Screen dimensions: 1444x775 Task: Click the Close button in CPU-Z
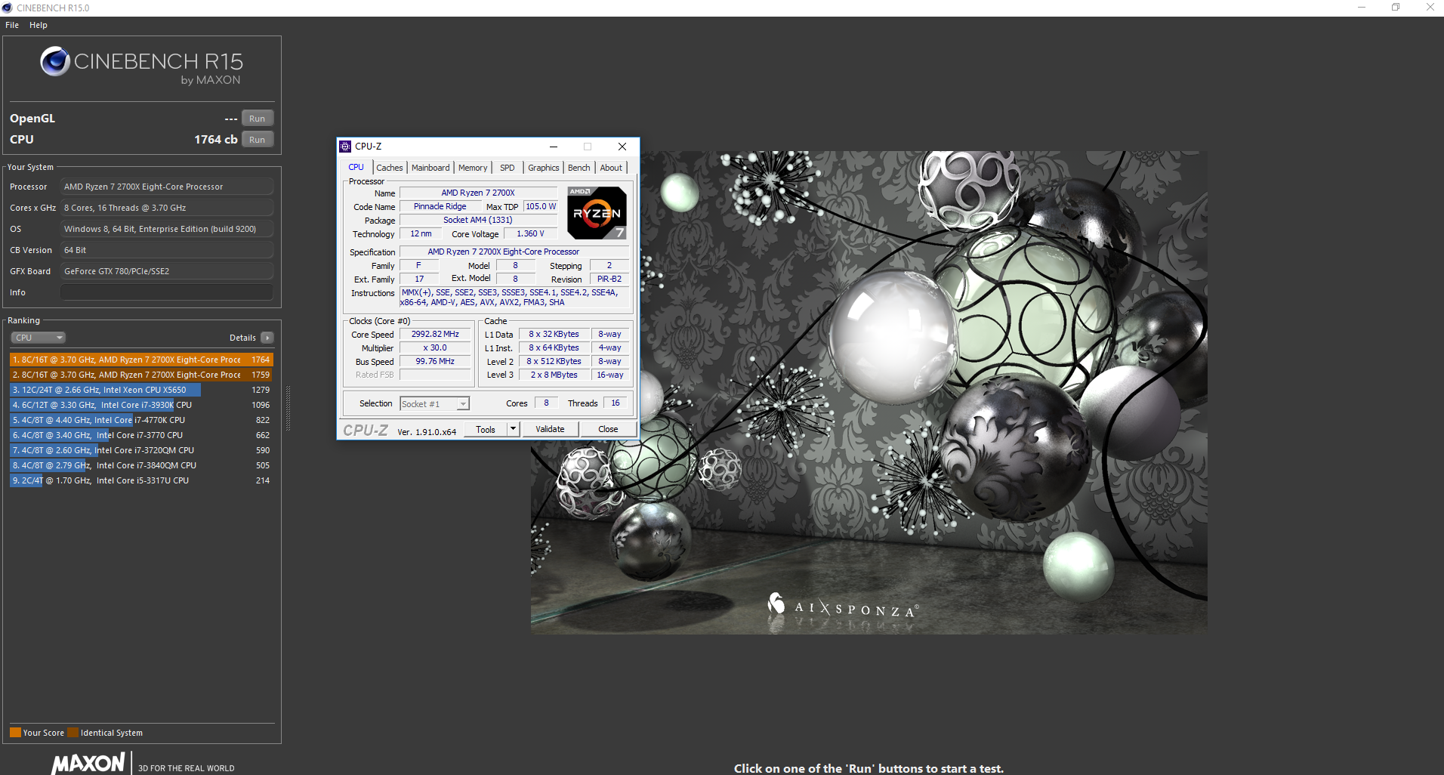[608, 429]
